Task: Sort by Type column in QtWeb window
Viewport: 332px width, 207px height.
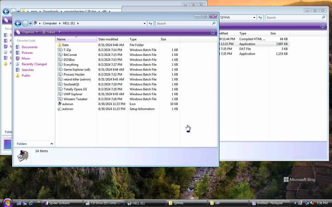Action: (253, 33)
